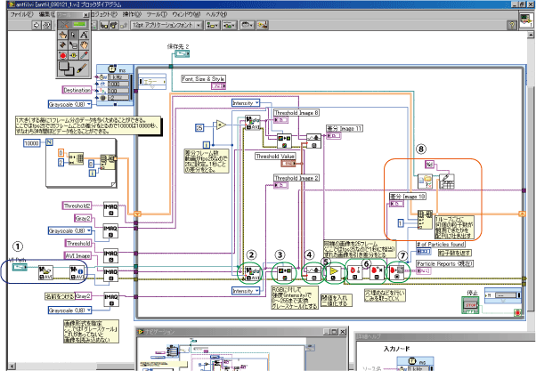Select the Set/Clear Breakpoint red dot tool
Image resolution: width=536 pixels, height=371 pixels.
62,55
